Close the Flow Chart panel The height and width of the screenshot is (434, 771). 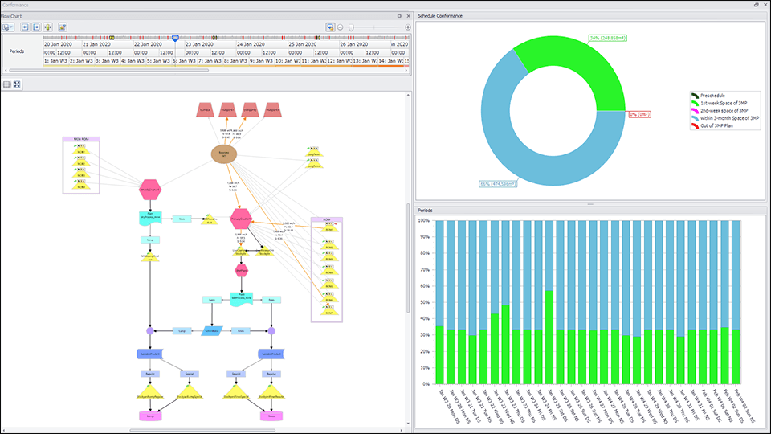pos(408,16)
